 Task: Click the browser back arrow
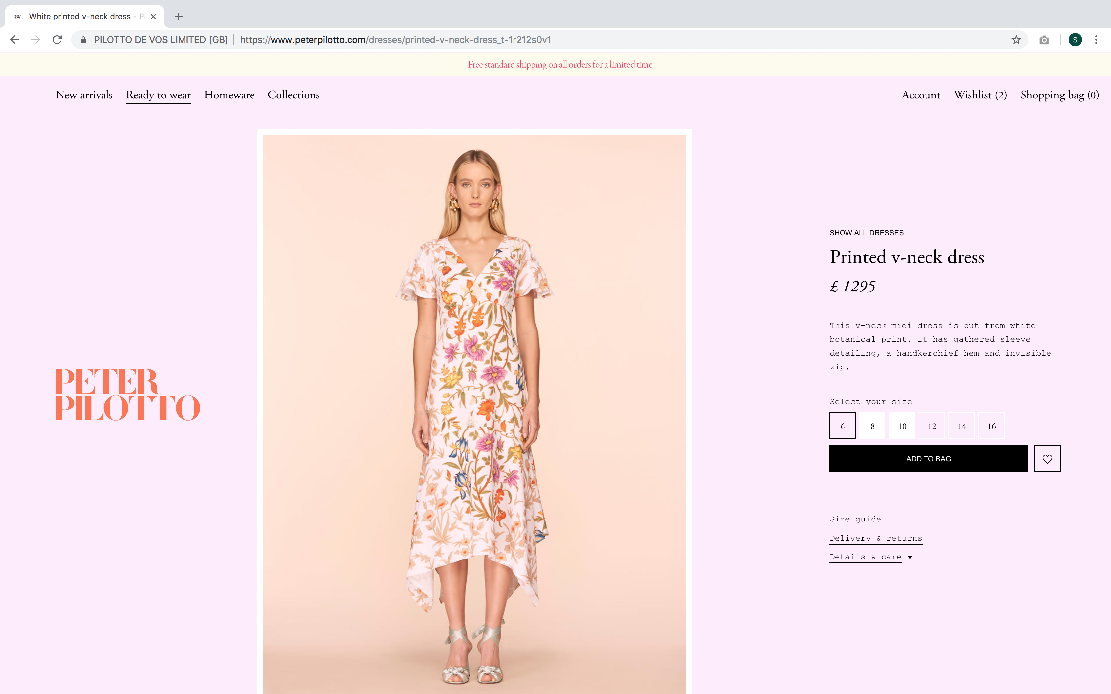(x=15, y=40)
